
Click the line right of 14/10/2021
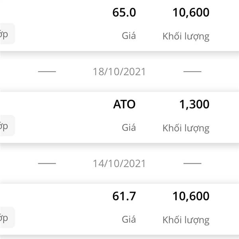[x=192, y=163]
